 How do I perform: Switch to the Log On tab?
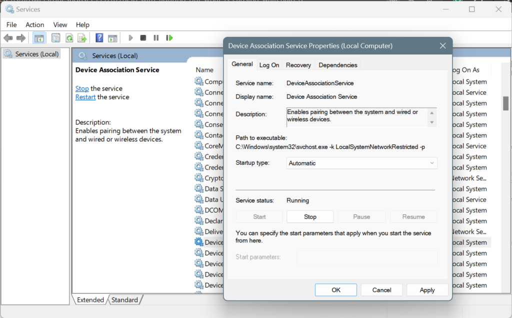[x=269, y=65]
